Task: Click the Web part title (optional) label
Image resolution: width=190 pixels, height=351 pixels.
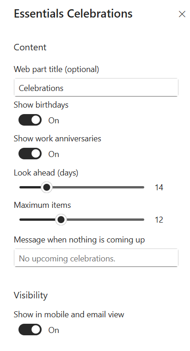Action: (56, 69)
